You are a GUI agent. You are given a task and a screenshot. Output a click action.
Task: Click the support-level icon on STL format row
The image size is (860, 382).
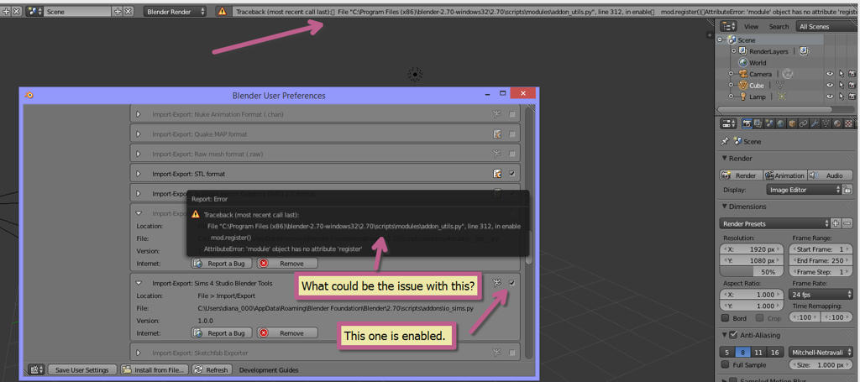click(x=497, y=174)
